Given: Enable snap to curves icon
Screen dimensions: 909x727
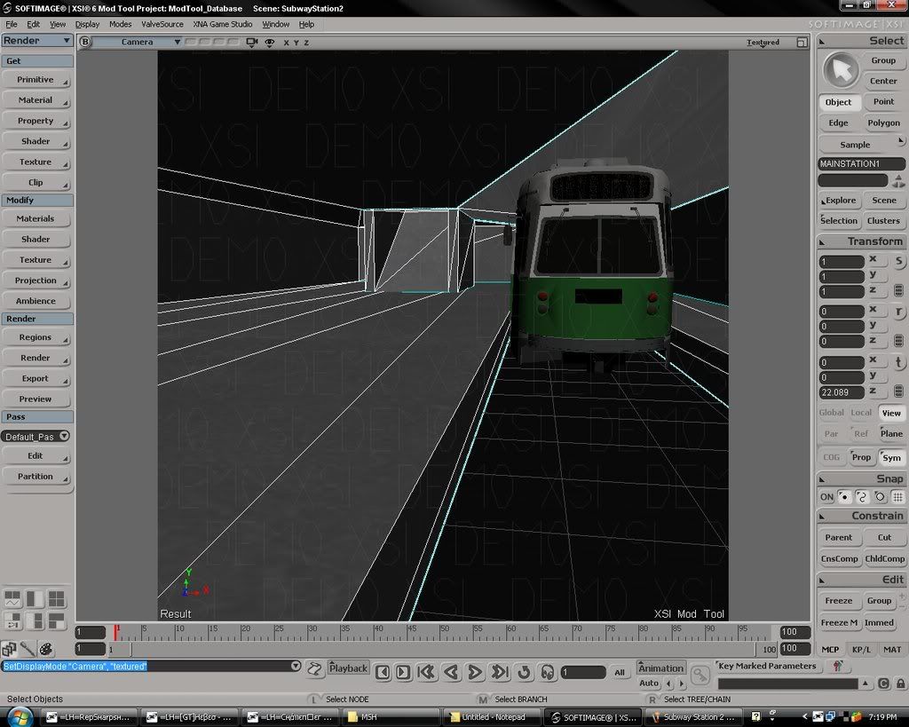Looking at the screenshot, I should point(862,497).
